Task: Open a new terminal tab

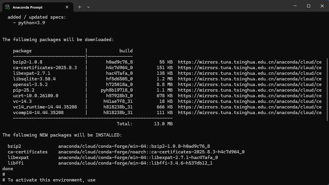Action: click(80, 7)
